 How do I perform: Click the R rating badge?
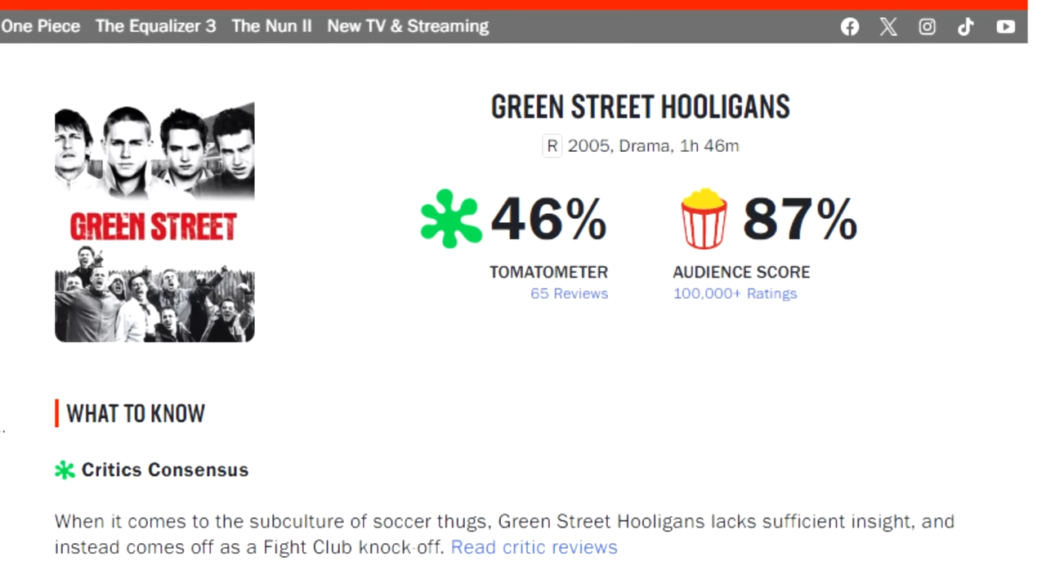[x=552, y=146]
